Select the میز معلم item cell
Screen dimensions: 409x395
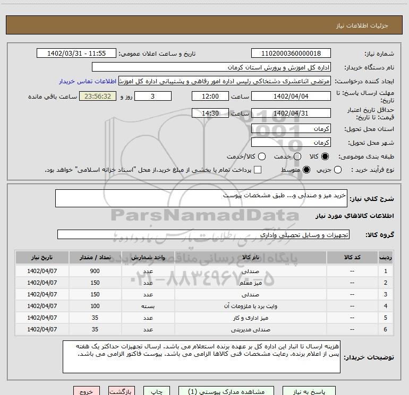tap(250, 283)
